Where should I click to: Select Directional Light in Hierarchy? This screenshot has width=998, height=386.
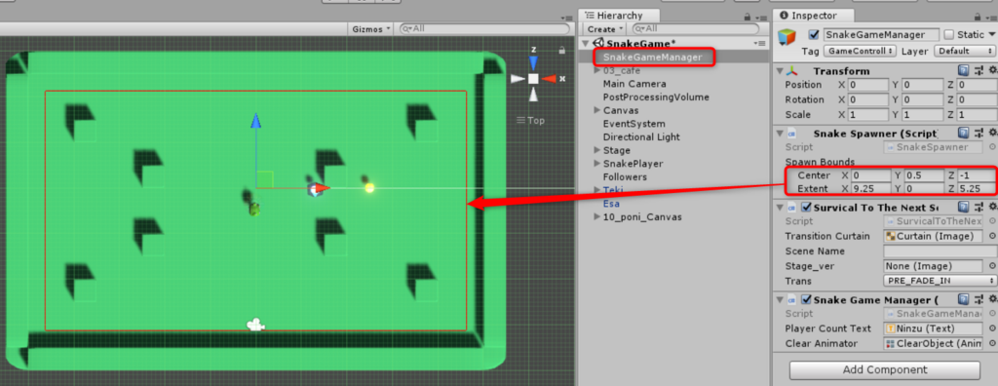tap(641, 136)
